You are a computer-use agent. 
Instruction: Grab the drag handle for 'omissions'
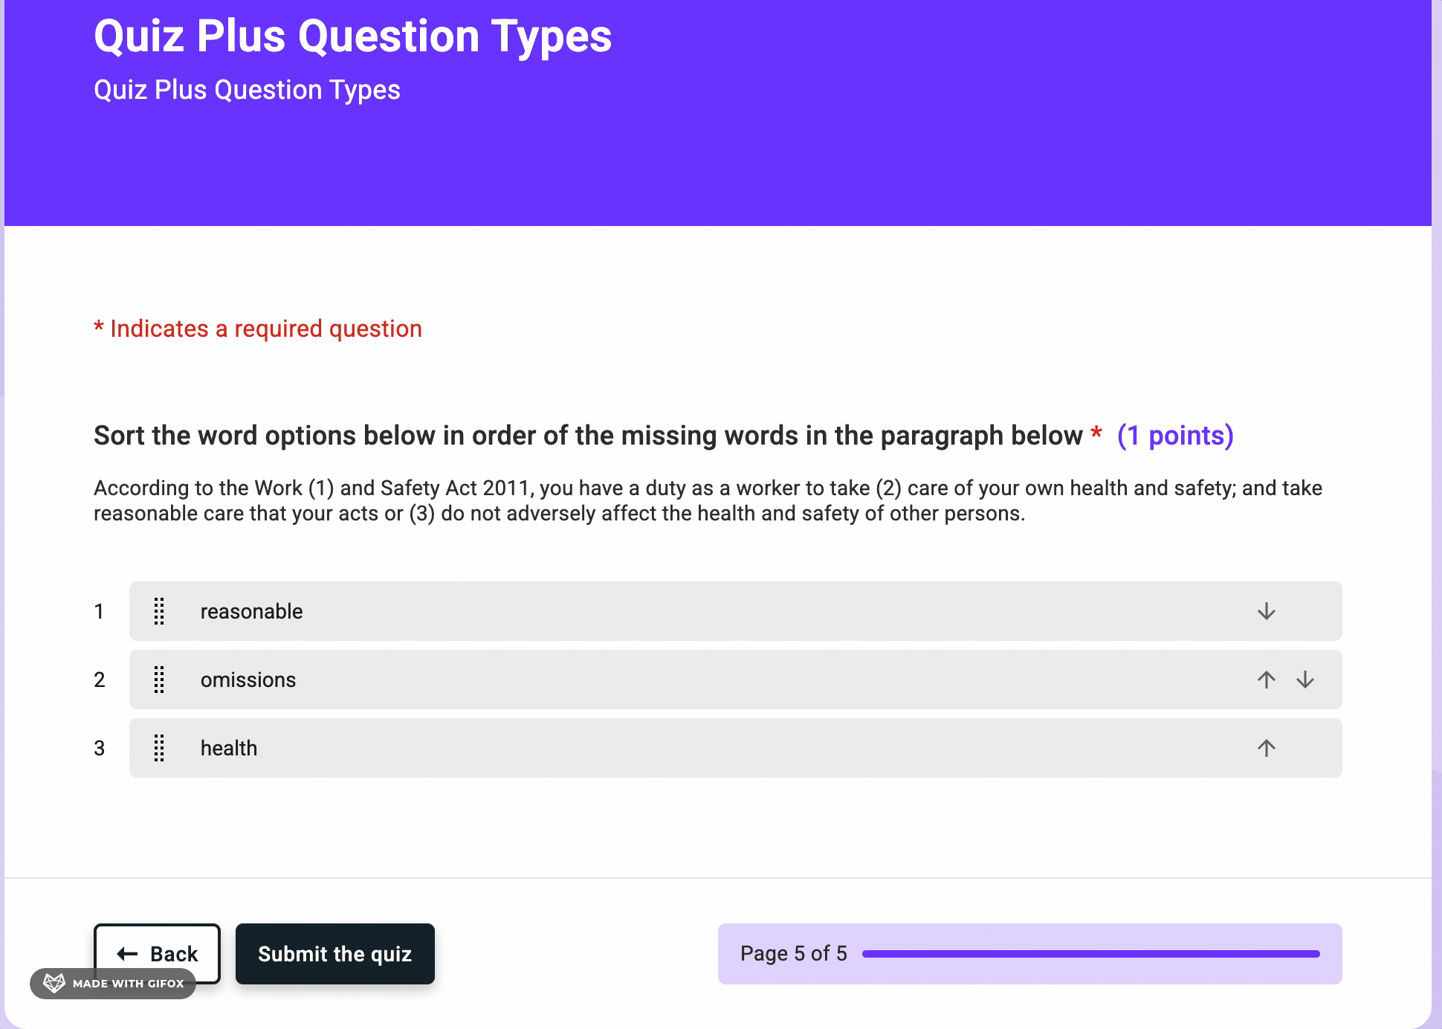pyautogui.click(x=159, y=680)
